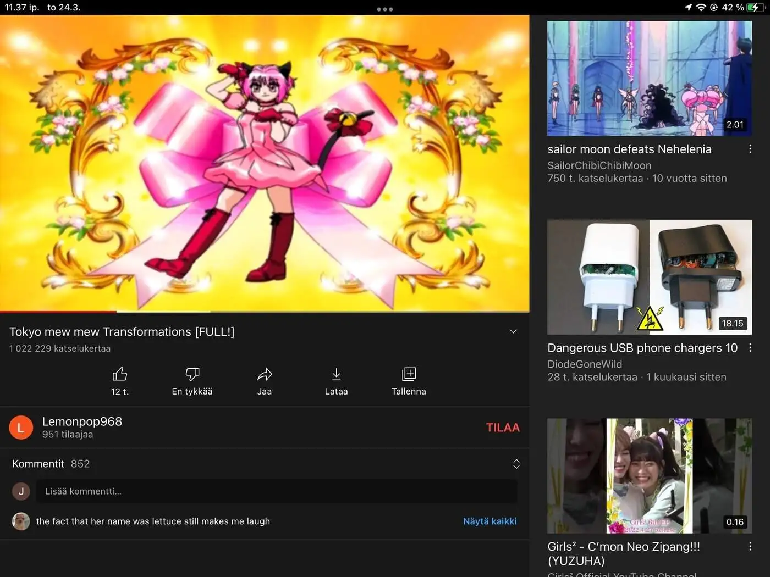Subscribe via the TILAA button
This screenshot has height=577, width=770.
click(503, 428)
